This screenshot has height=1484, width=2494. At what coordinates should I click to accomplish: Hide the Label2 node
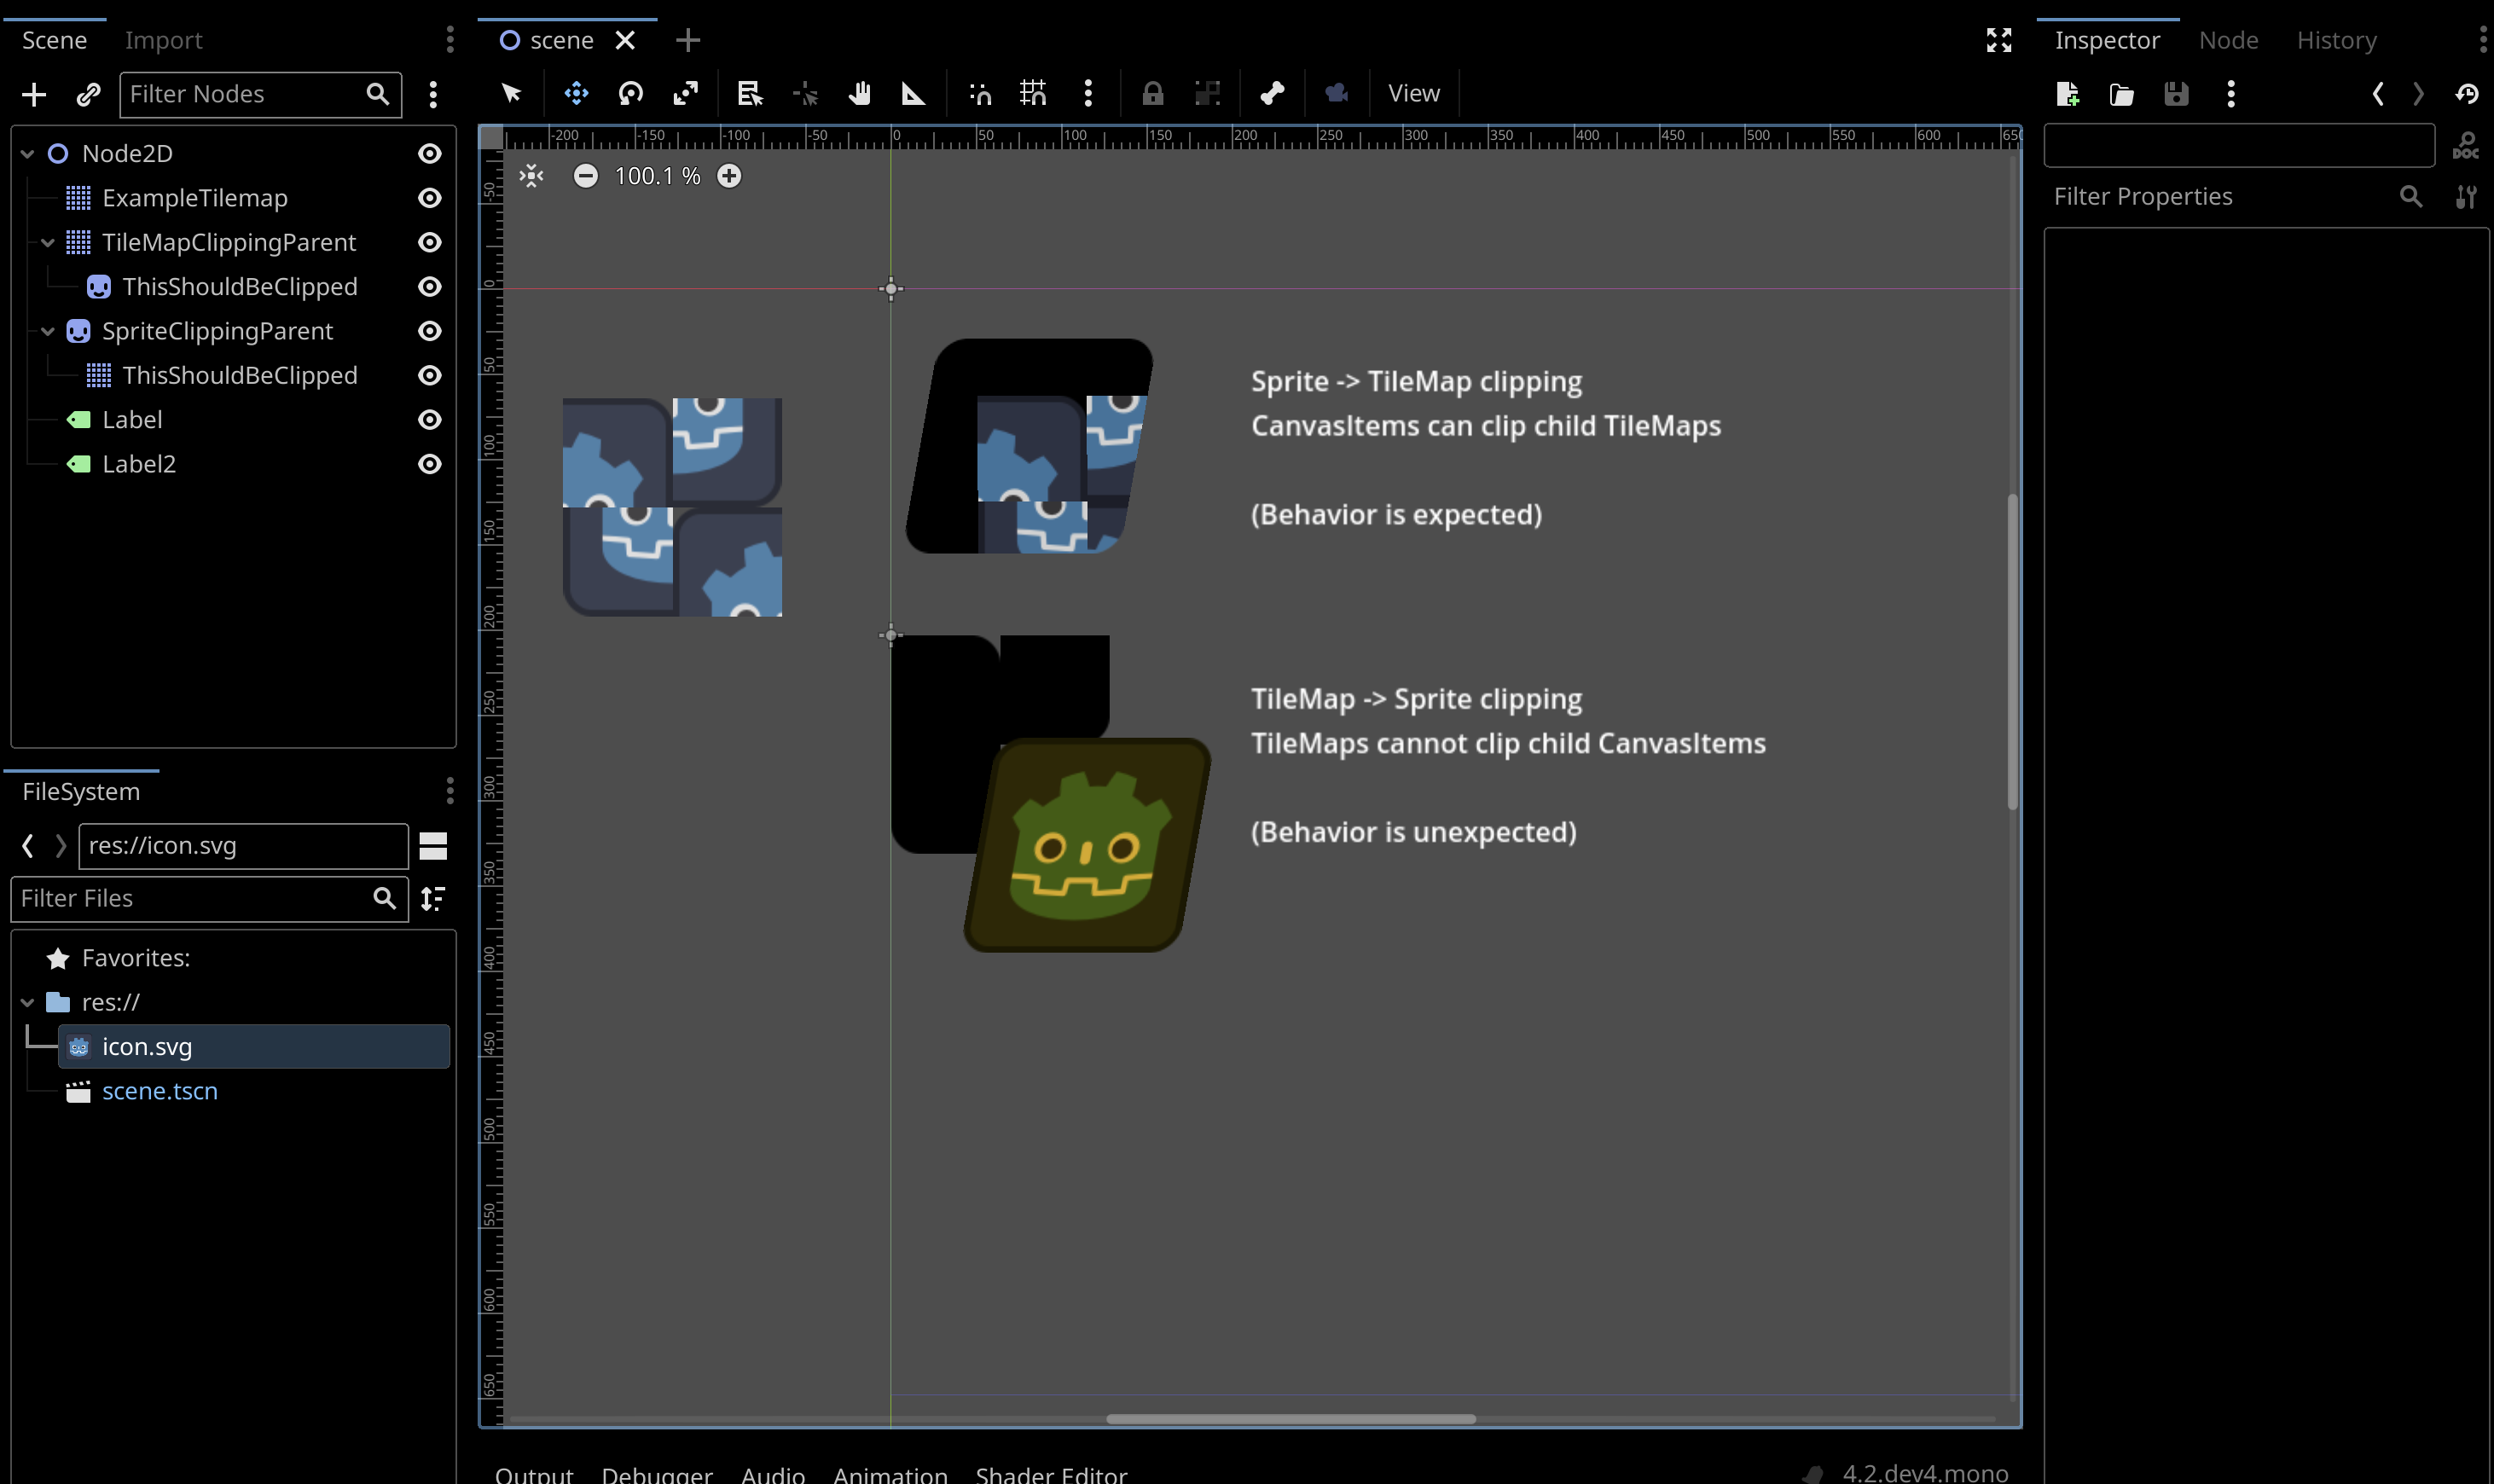click(x=429, y=464)
